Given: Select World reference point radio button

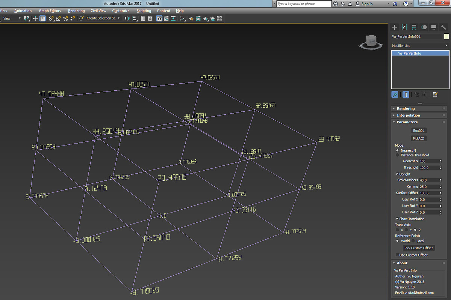Looking at the screenshot, I should [398, 241].
